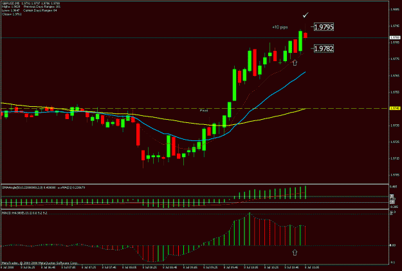Click the MACD indicator label

[24, 213]
